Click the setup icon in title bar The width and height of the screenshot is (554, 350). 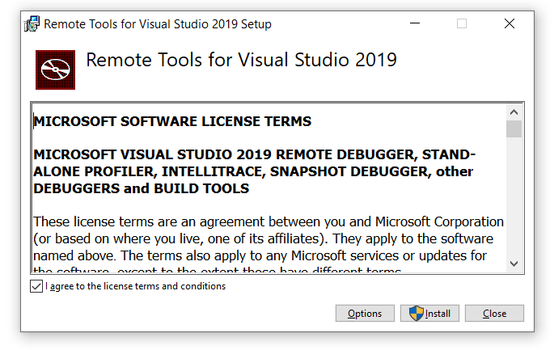pyautogui.click(x=32, y=24)
